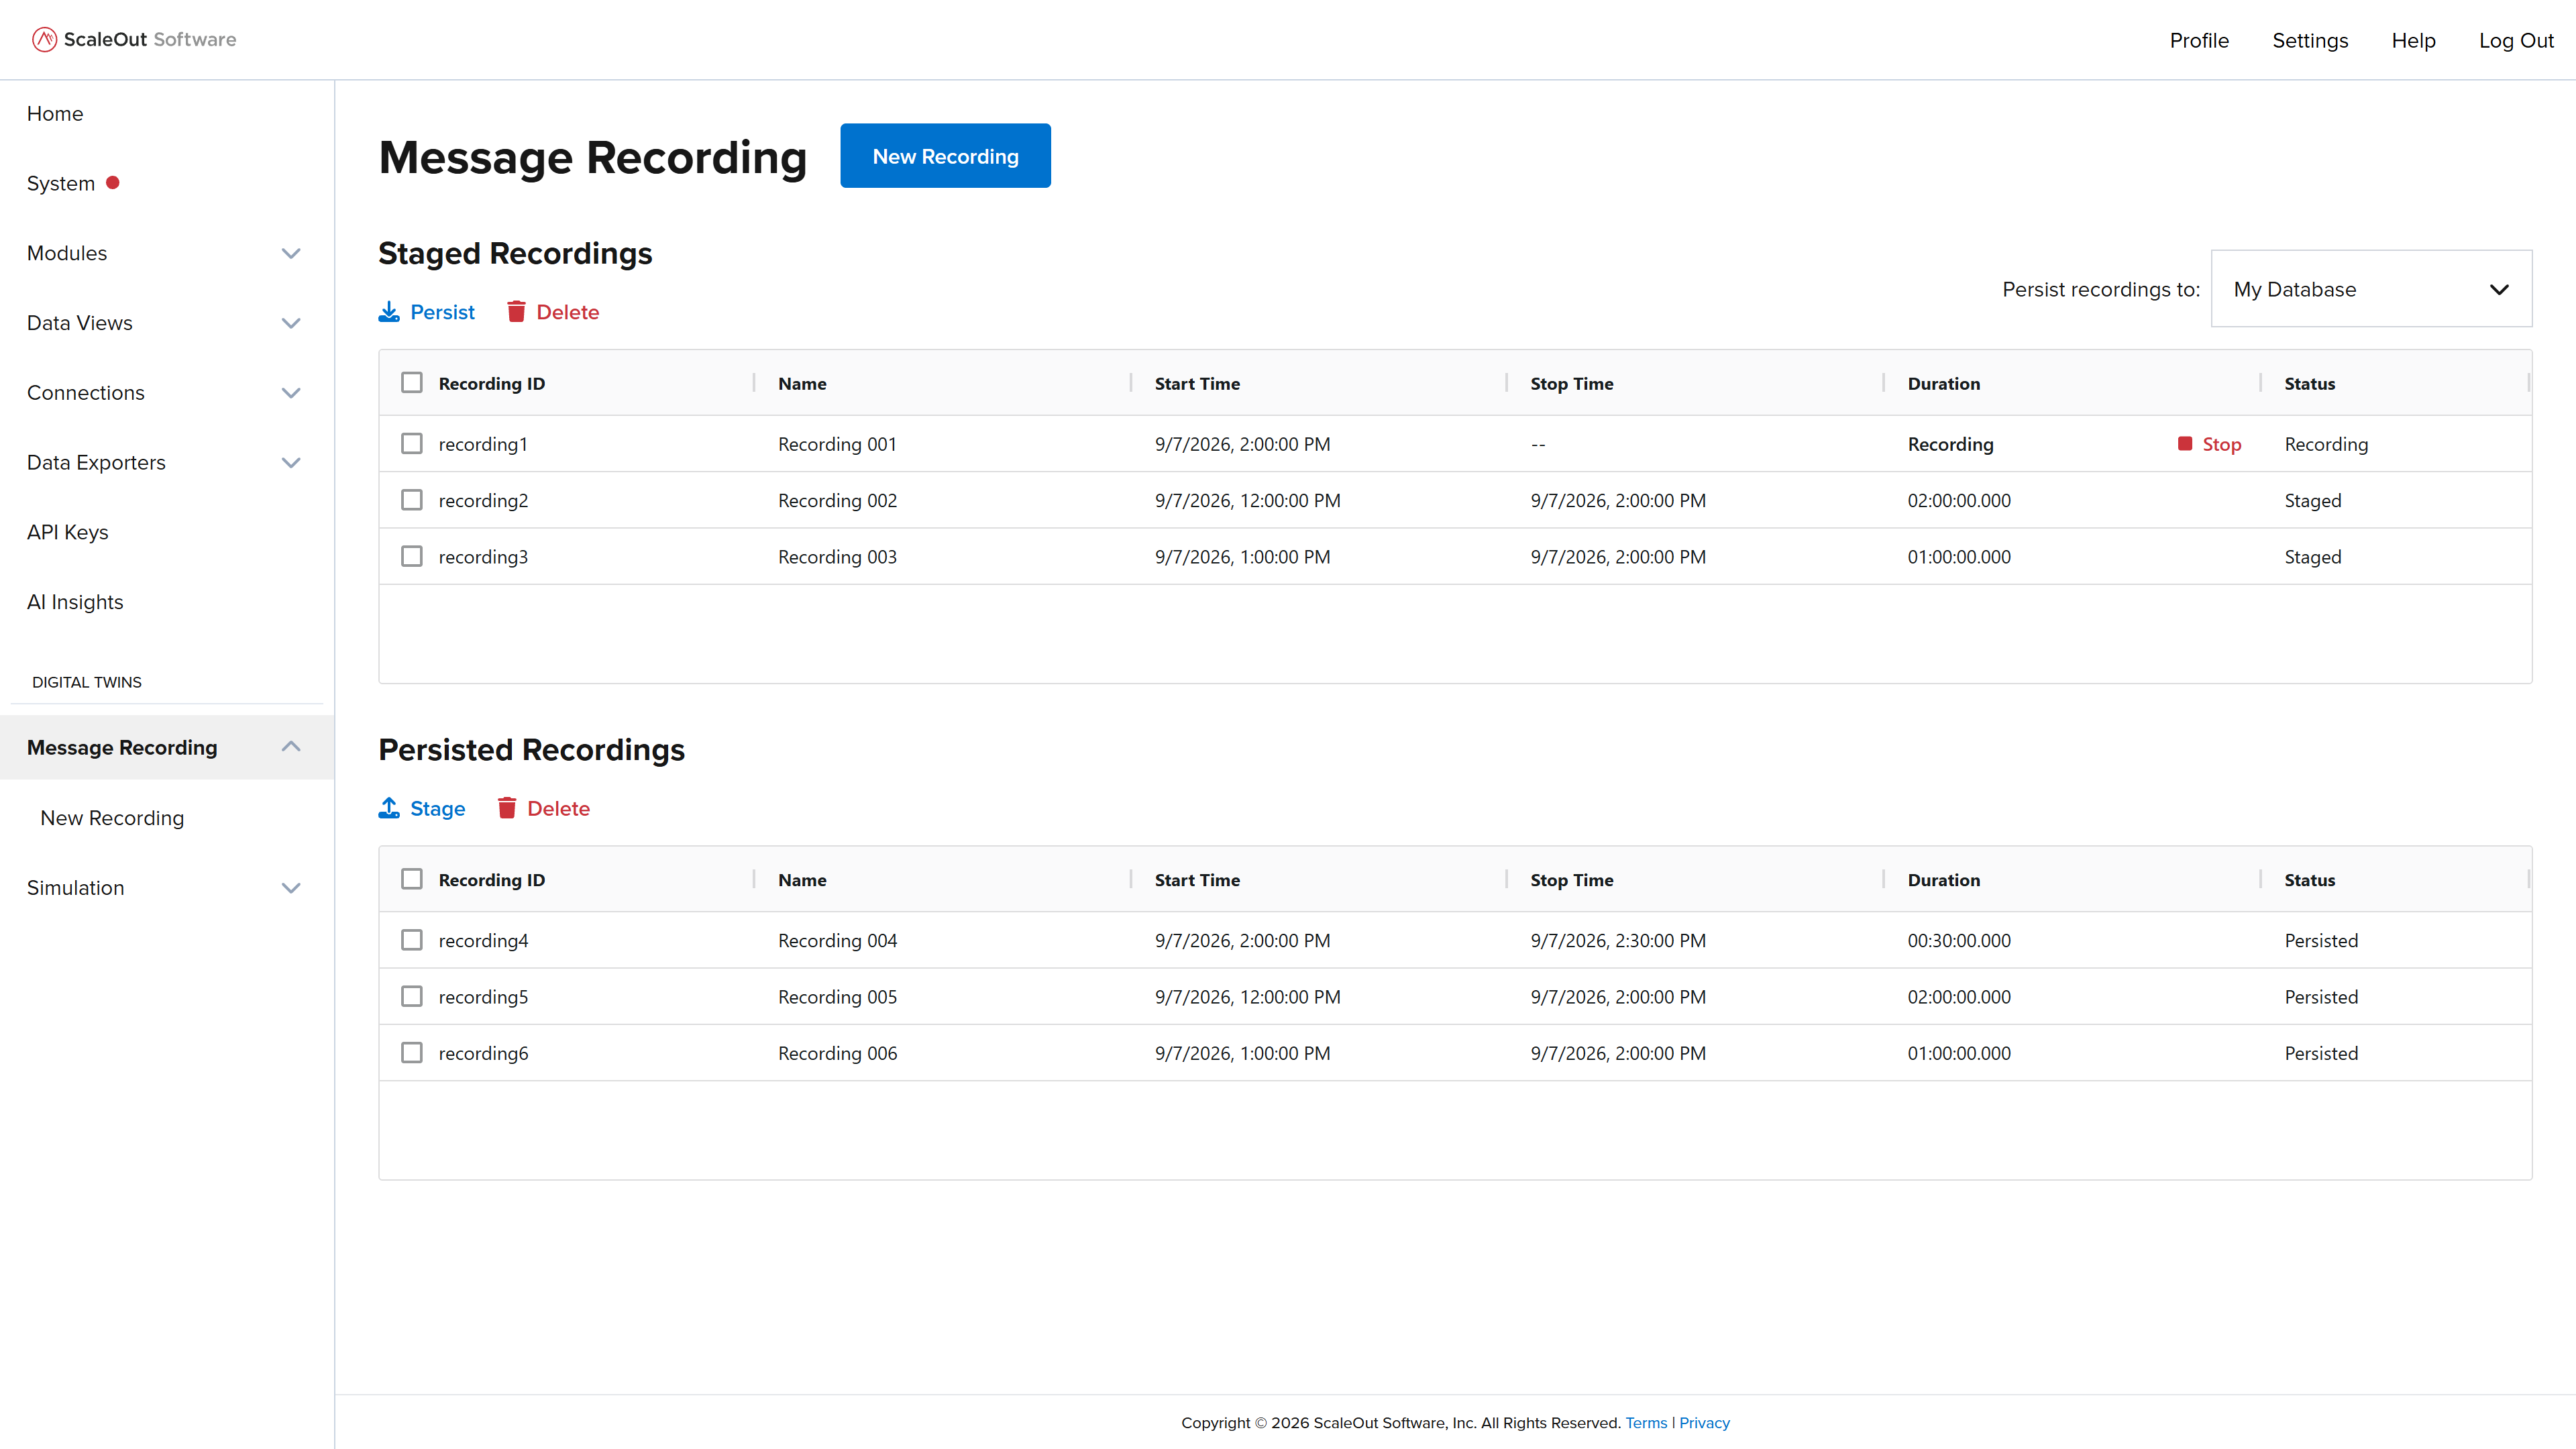Click the Simulation sidebar label
The width and height of the screenshot is (2576, 1449).
76,888
